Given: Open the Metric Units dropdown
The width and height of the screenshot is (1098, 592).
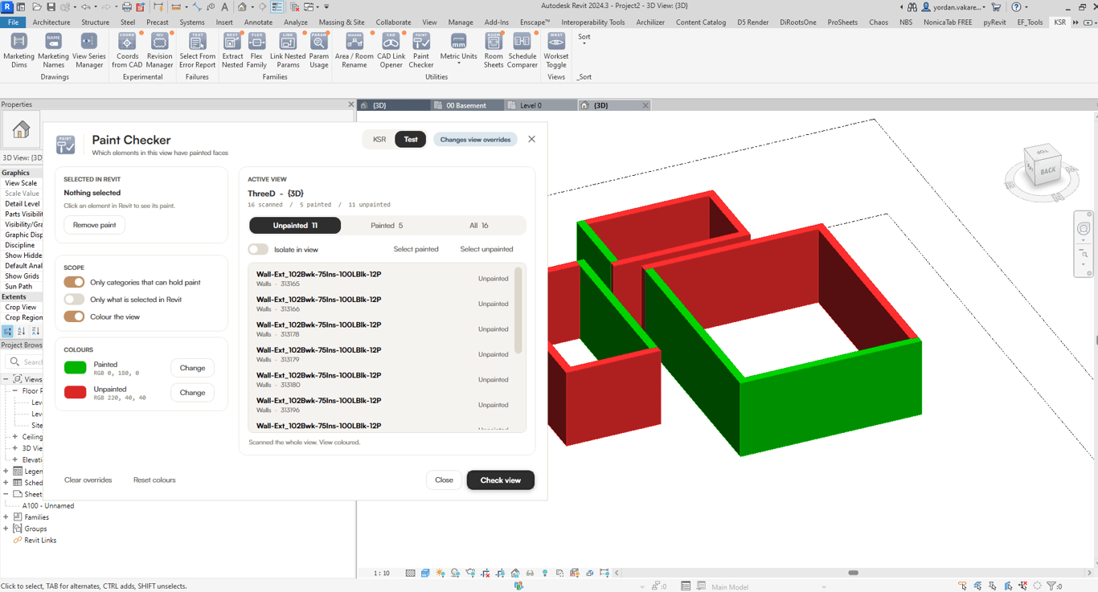Looking at the screenshot, I should point(458,51).
